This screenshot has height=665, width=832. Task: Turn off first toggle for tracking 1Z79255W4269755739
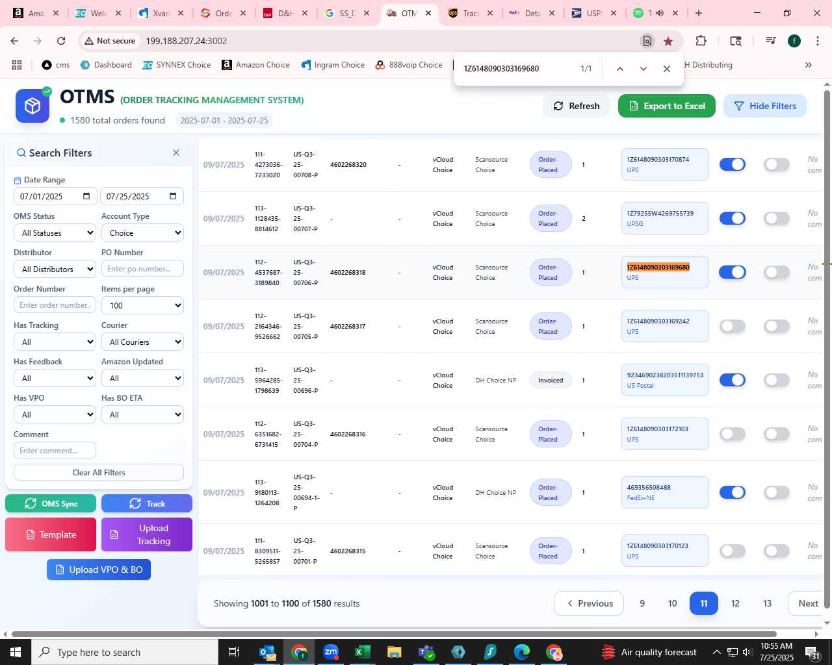coord(733,218)
